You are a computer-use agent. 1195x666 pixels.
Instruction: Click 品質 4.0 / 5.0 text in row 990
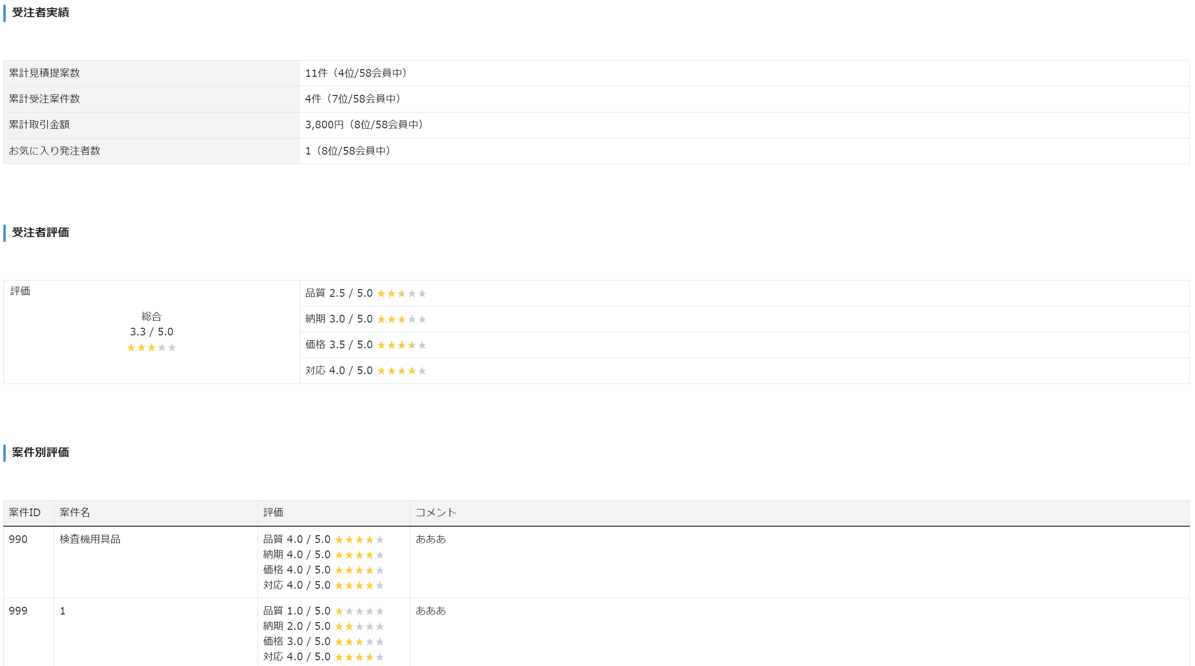297,540
